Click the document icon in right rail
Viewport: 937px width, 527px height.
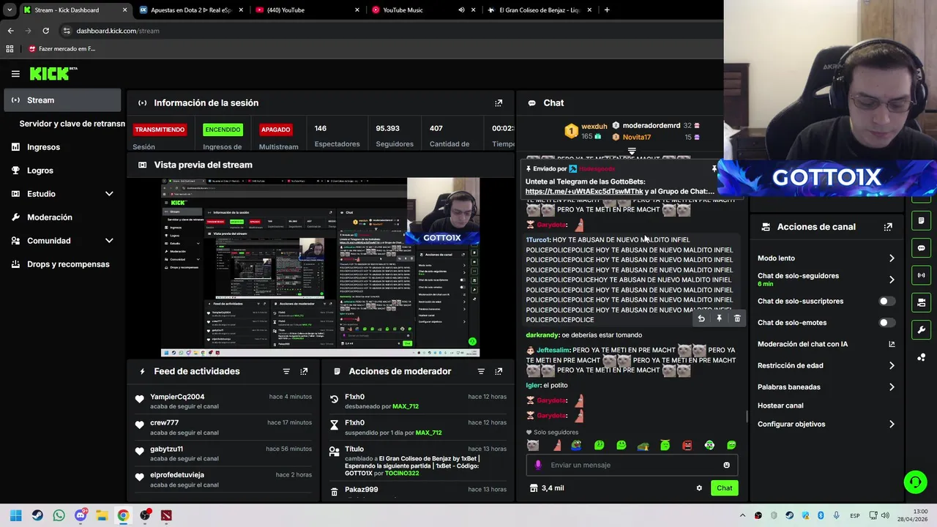tap(921, 220)
